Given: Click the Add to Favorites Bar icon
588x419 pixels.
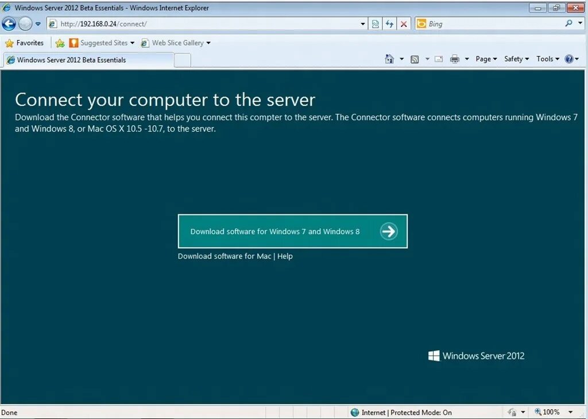Looking at the screenshot, I should click(x=60, y=43).
